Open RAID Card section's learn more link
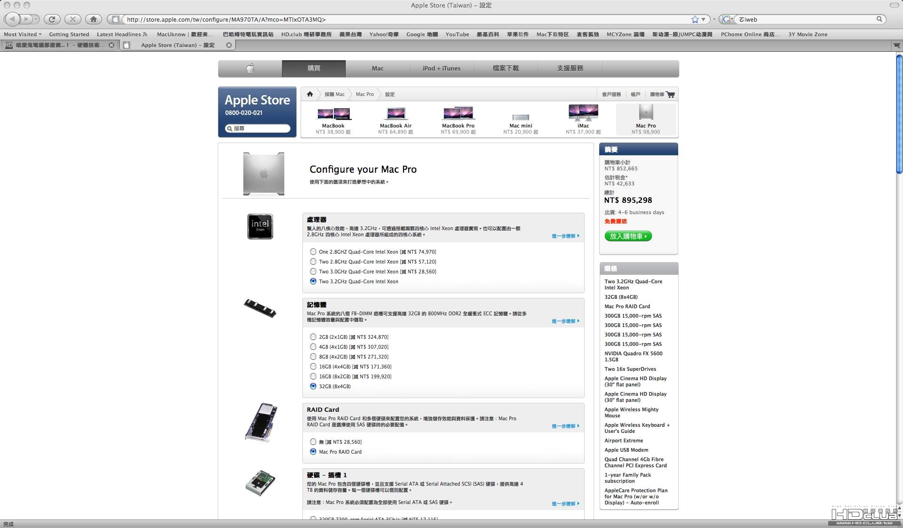 pos(565,426)
